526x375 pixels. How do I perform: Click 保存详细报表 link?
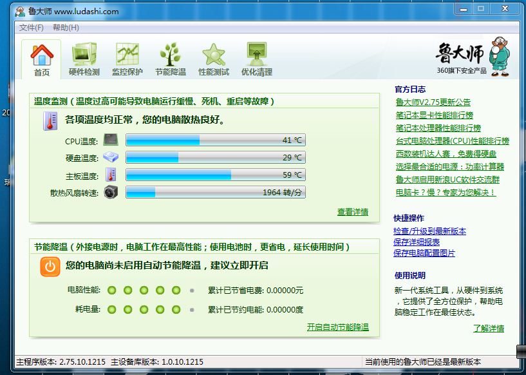417,242
